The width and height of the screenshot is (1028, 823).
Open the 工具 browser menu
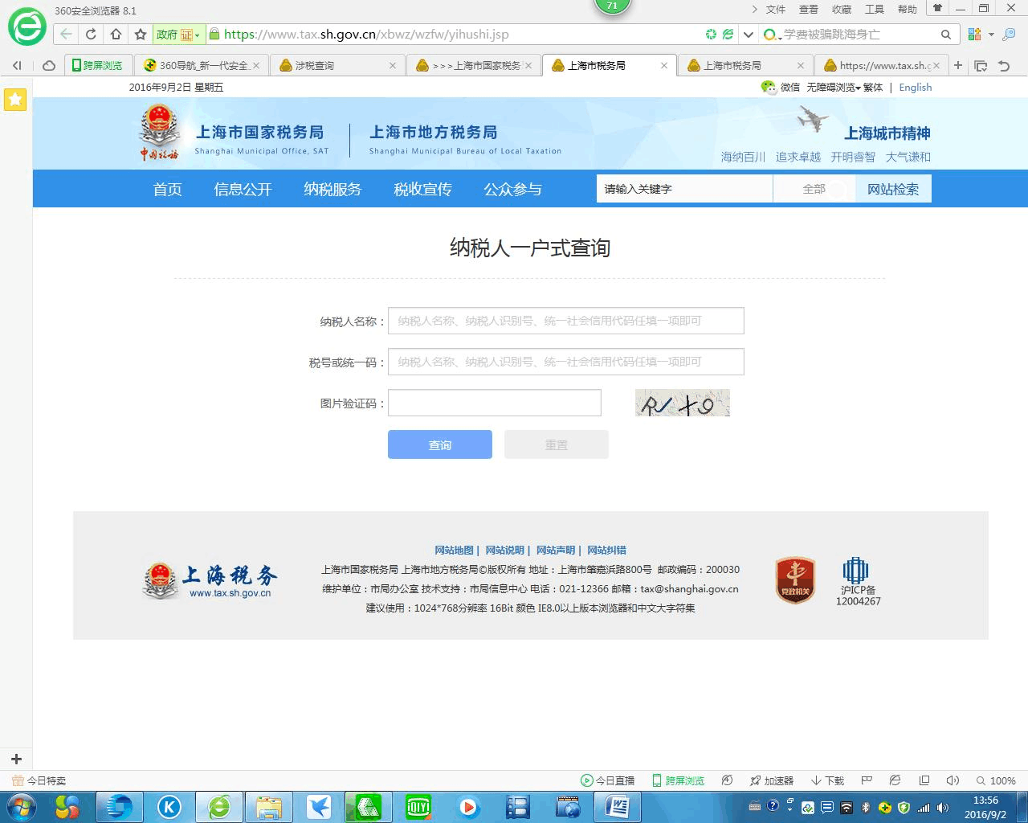tap(875, 10)
